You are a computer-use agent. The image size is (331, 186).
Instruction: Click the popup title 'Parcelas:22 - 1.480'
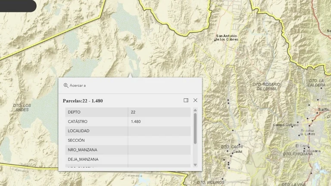pyautogui.click(x=83, y=101)
